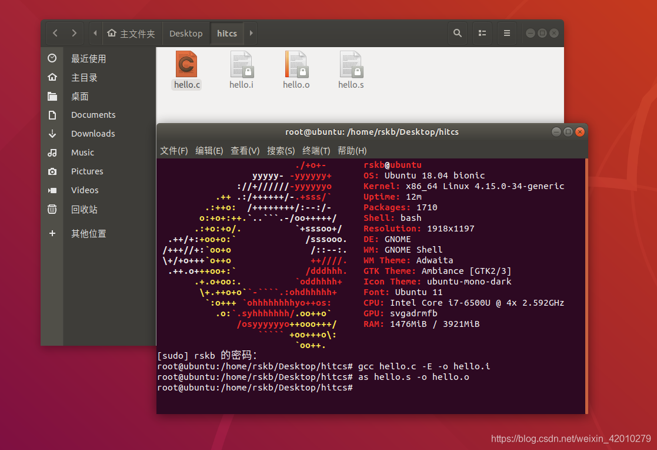Screen dimensions: 657x450
Task: Open the terminal 编辑(E) menu
Action: 209,151
